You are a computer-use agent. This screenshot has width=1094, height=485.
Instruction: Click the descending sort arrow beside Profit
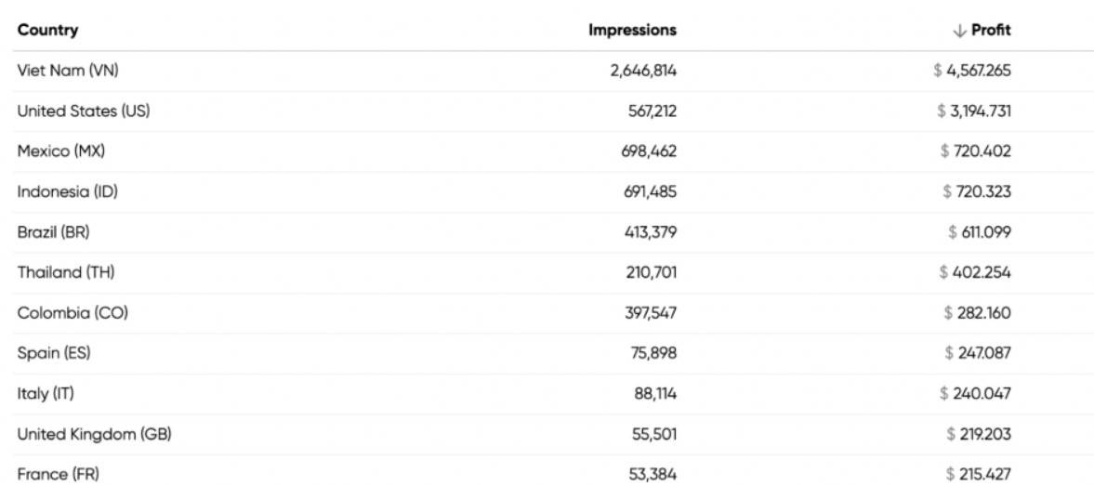959,31
